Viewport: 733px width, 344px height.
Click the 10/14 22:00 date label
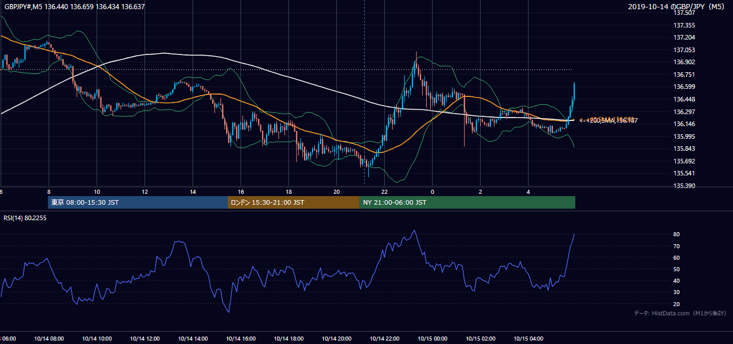[x=384, y=339]
